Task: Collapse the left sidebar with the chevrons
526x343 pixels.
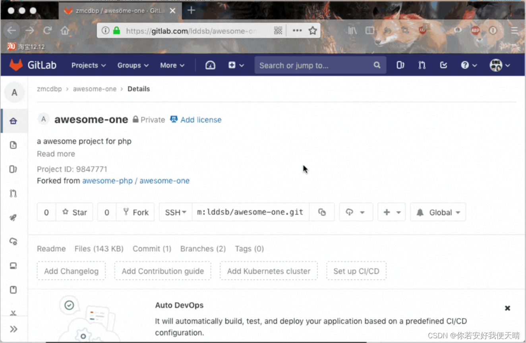Action: [14, 329]
